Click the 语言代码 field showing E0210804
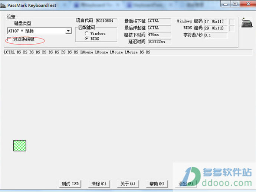Screen dimensions: 256x192 pos(106,21)
